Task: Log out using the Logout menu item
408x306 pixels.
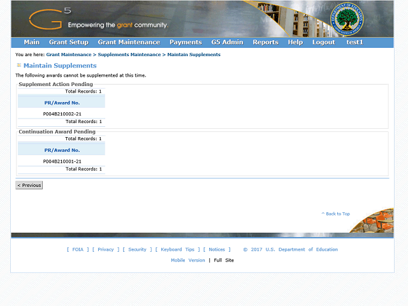Action: click(x=324, y=42)
